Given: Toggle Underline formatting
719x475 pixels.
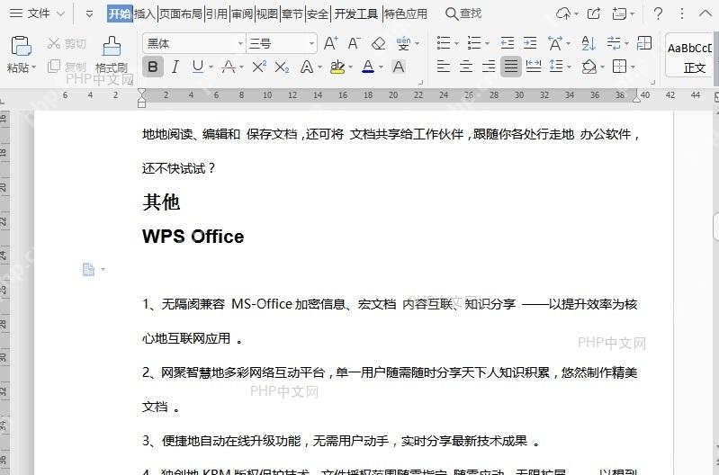Looking at the screenshot, I should (198, 67).
